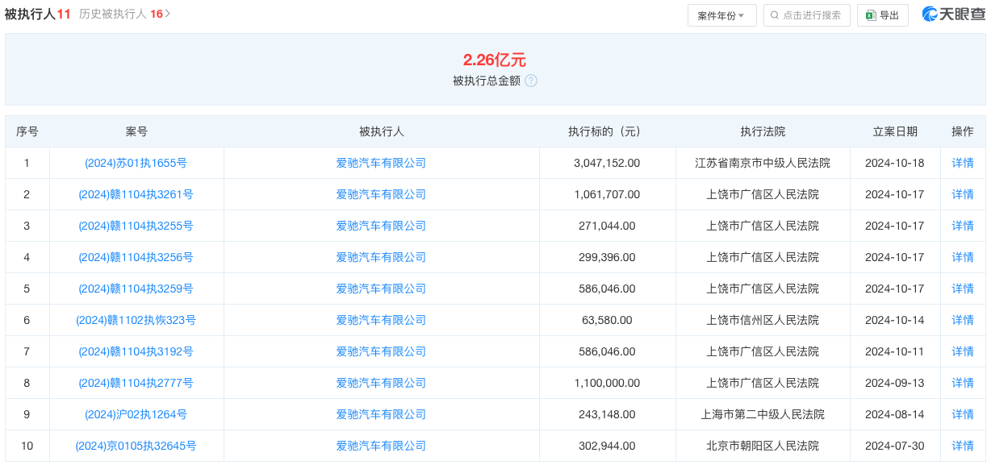Select the 被执行人 11 tab

point(38,14)
